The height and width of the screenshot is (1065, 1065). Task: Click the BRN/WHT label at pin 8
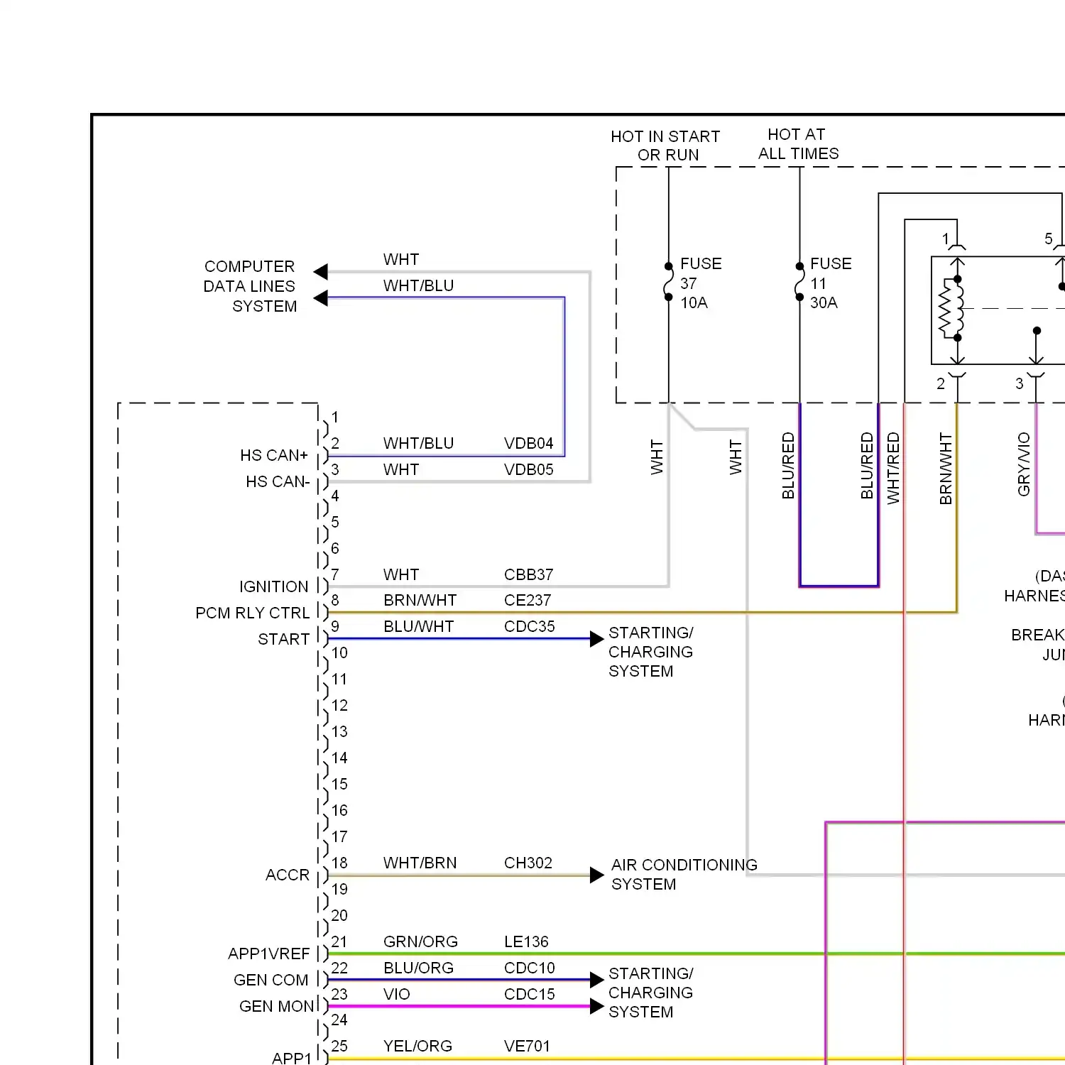point(420,601)
